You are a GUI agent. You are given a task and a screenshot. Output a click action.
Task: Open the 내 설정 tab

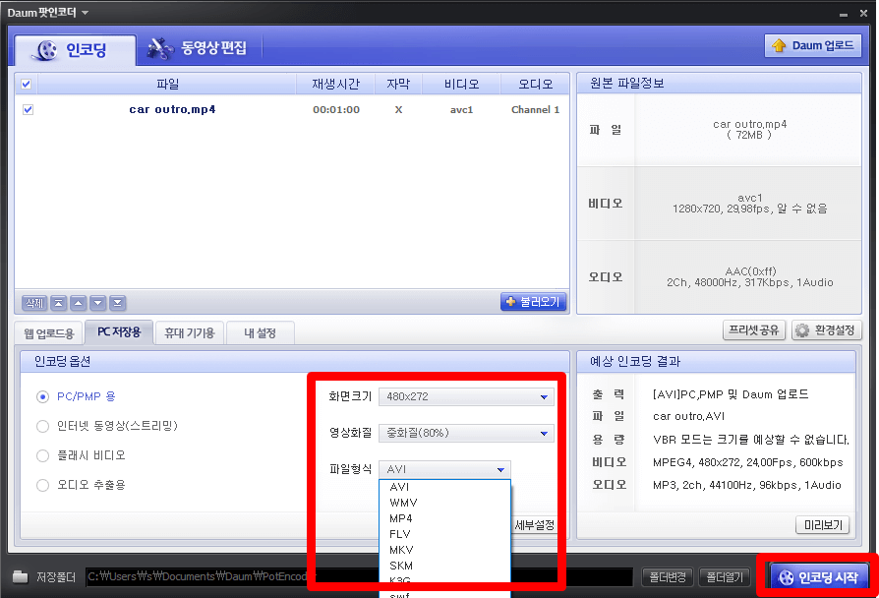pos(261,333)
